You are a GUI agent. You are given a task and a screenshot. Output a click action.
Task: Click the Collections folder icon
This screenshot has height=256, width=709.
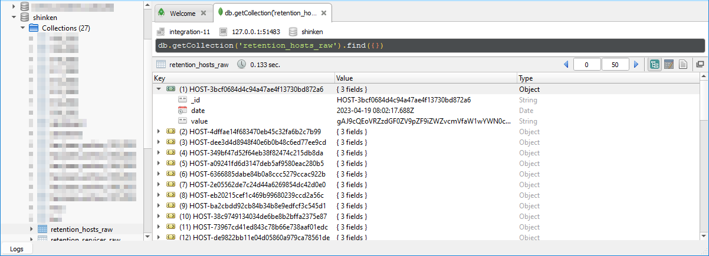pos(34,28)
